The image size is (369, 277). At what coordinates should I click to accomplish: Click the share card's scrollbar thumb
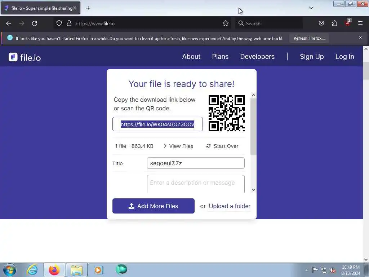[x=253, y=127]
